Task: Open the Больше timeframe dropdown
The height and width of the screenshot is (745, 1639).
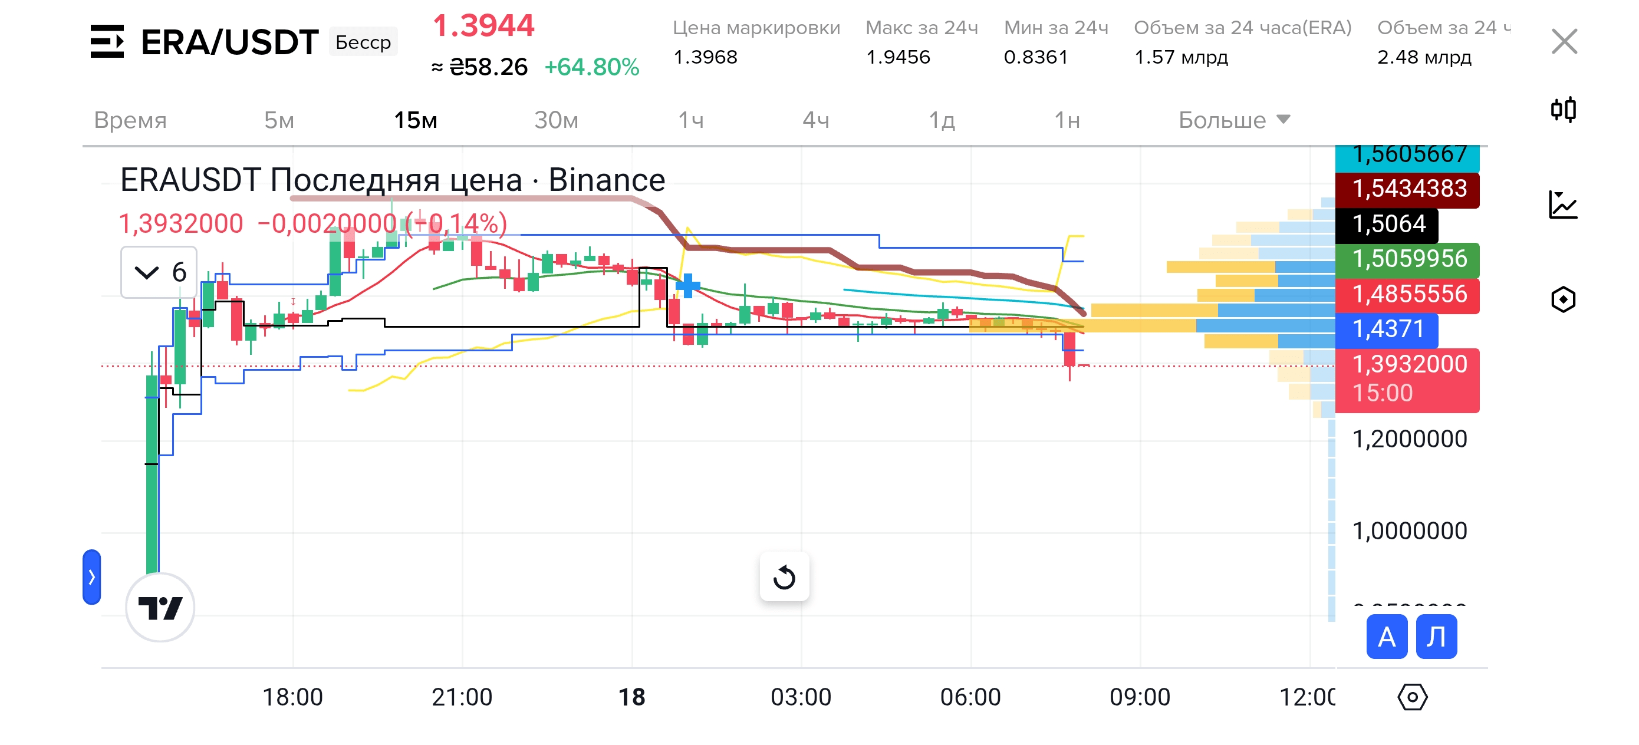Action: pyautogui.click(x=1234, y=120)
